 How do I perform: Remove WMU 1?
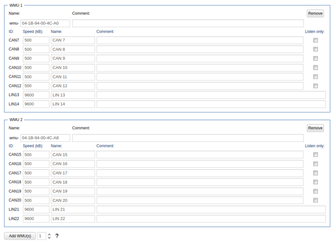click(315, 13)
